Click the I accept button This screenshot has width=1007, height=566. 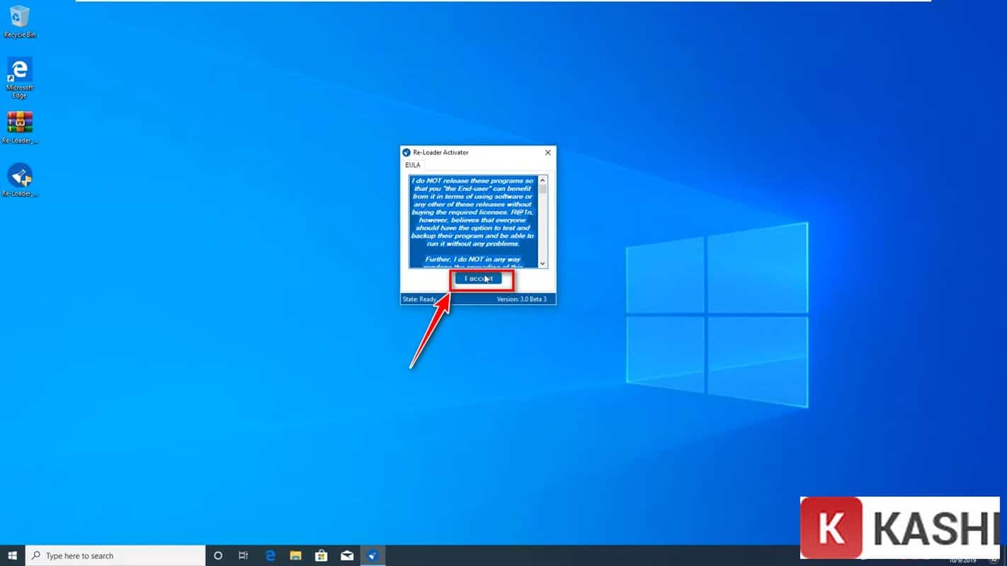pos(478,279)
